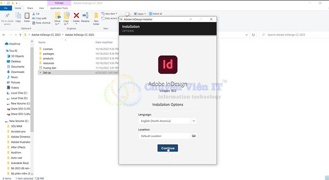
Task: Select the packages folder
Action: (x=49, y=54)
